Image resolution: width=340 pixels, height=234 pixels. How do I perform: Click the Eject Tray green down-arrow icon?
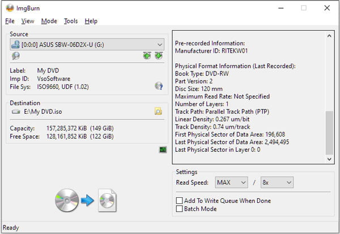159,56
